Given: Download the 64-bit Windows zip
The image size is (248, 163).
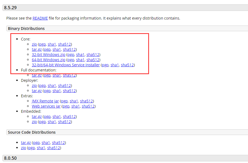Looking at the screenshot, I should (49, 60).
